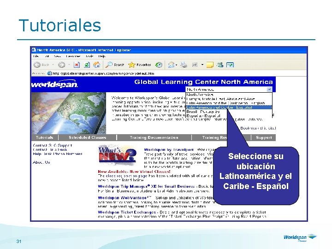Click the Global Learning Center North America heading
Viewport: 332px width, 249px height.
tap(203, 82)
